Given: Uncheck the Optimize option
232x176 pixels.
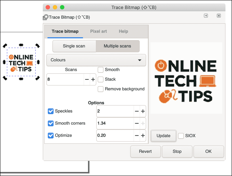Looking at the screenshot, I should tap(51, 136).
